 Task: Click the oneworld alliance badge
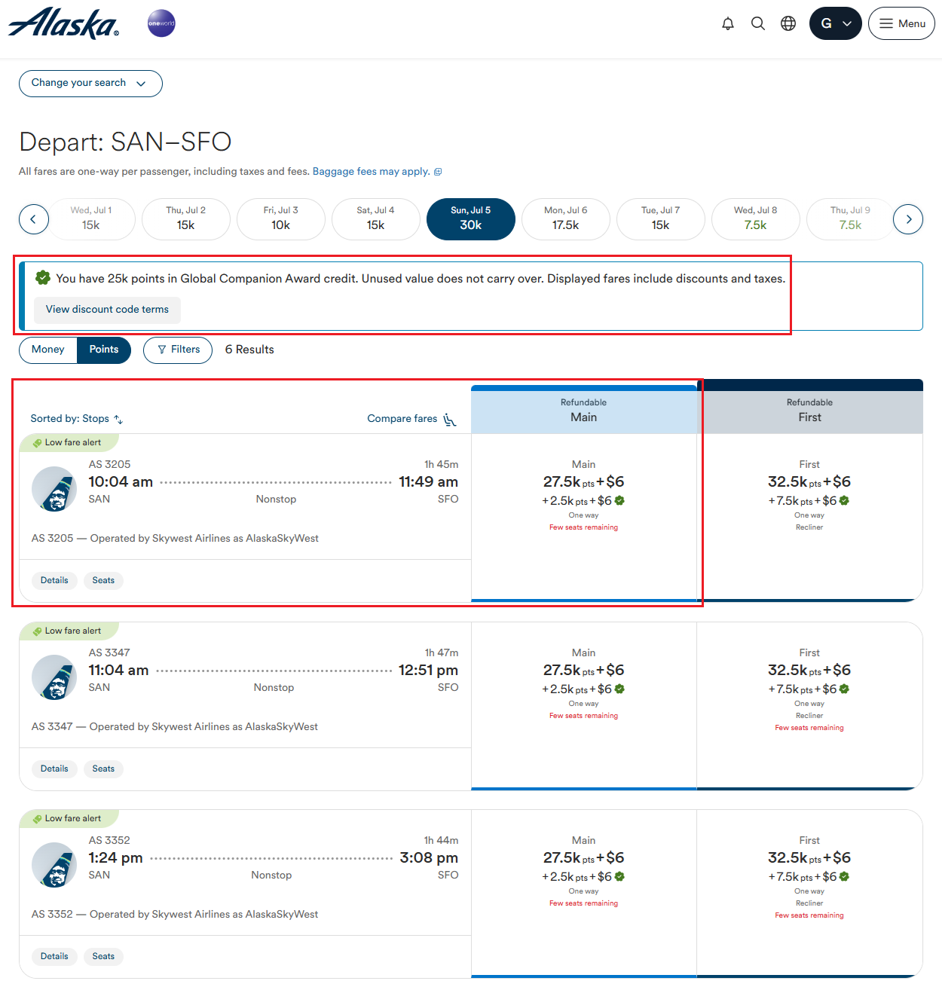tap(161, 23)
